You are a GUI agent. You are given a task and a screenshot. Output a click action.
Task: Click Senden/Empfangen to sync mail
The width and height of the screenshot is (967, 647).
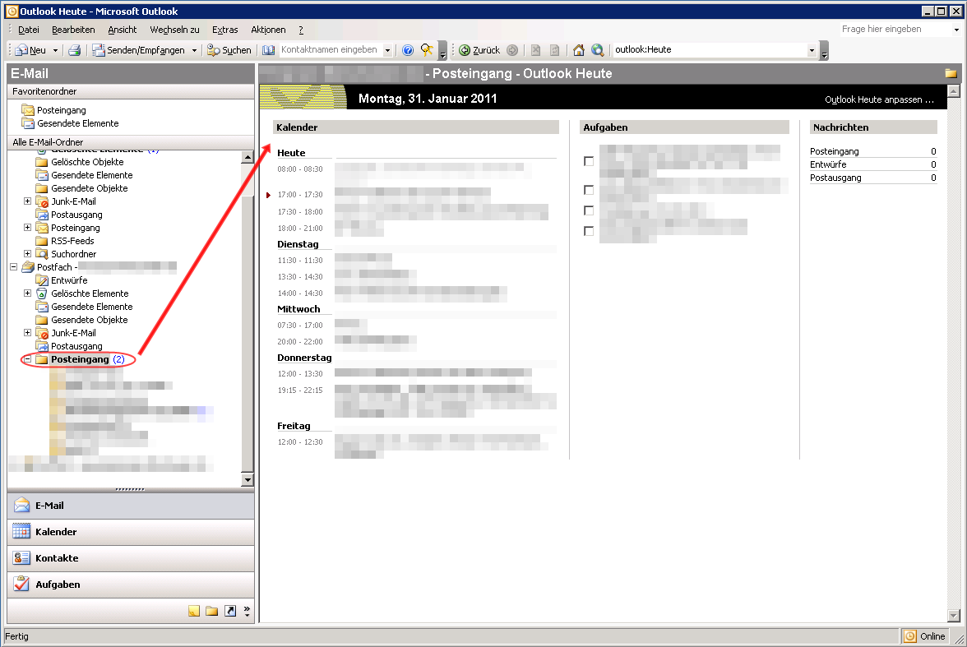click(x=139, y=50)
